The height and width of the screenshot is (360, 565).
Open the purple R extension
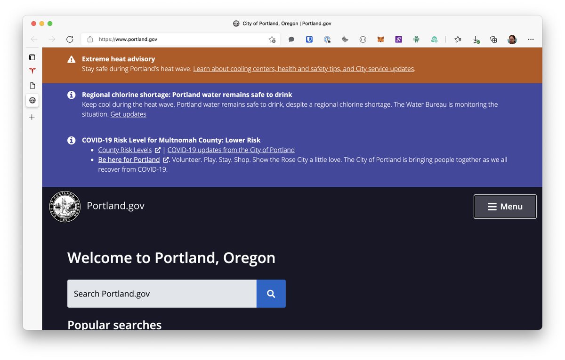pos(398,40)
